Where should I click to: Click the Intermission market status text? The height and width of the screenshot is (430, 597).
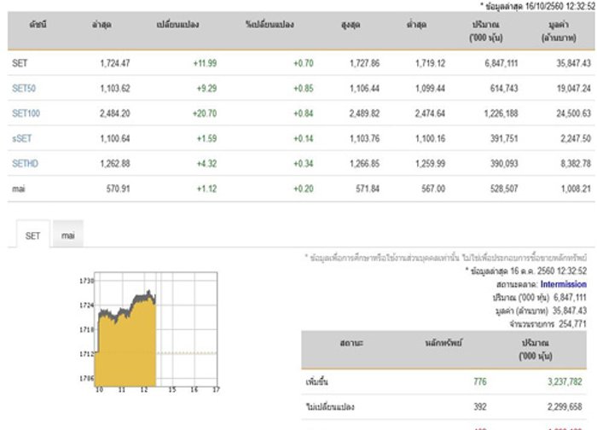point(564,284)
